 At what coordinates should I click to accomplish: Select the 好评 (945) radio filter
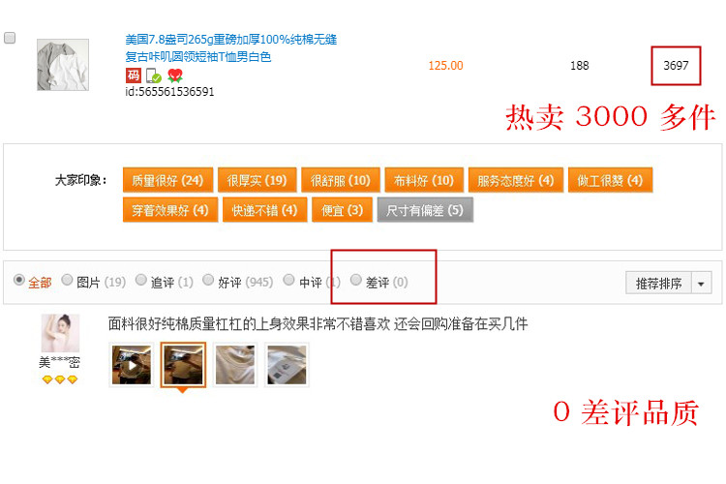pos(208,280)
